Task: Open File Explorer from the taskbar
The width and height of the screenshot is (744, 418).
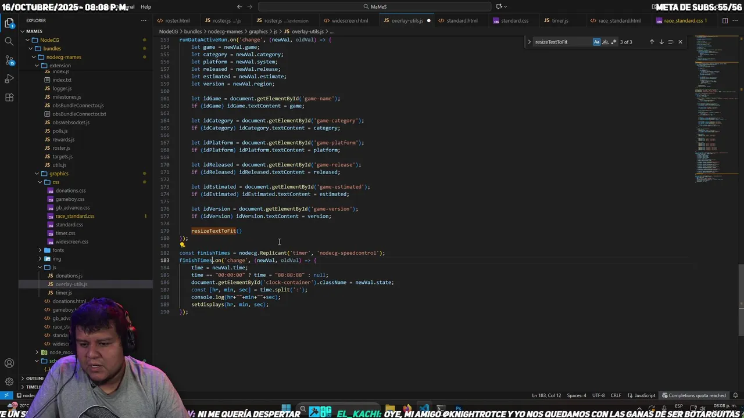Action: 390,409
